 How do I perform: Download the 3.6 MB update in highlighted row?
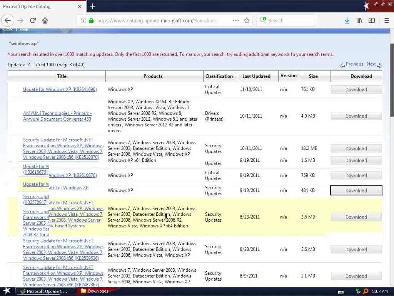point(356,217)
